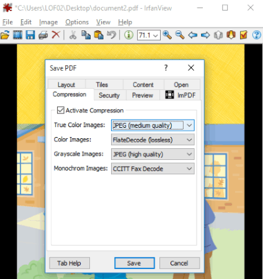
Task: Click the Color Images label
Action: click(x=73, y=139)
